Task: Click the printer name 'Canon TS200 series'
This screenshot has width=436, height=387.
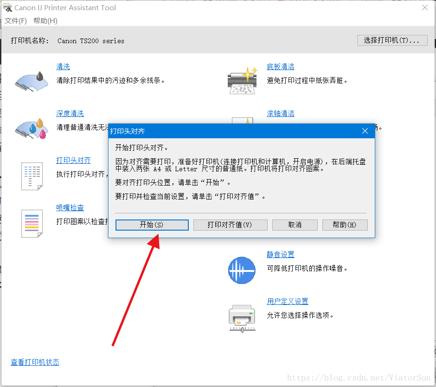Action: click(90, 41)
